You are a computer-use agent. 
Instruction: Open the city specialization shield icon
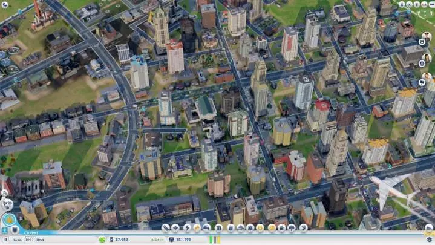tap(15, 230)
